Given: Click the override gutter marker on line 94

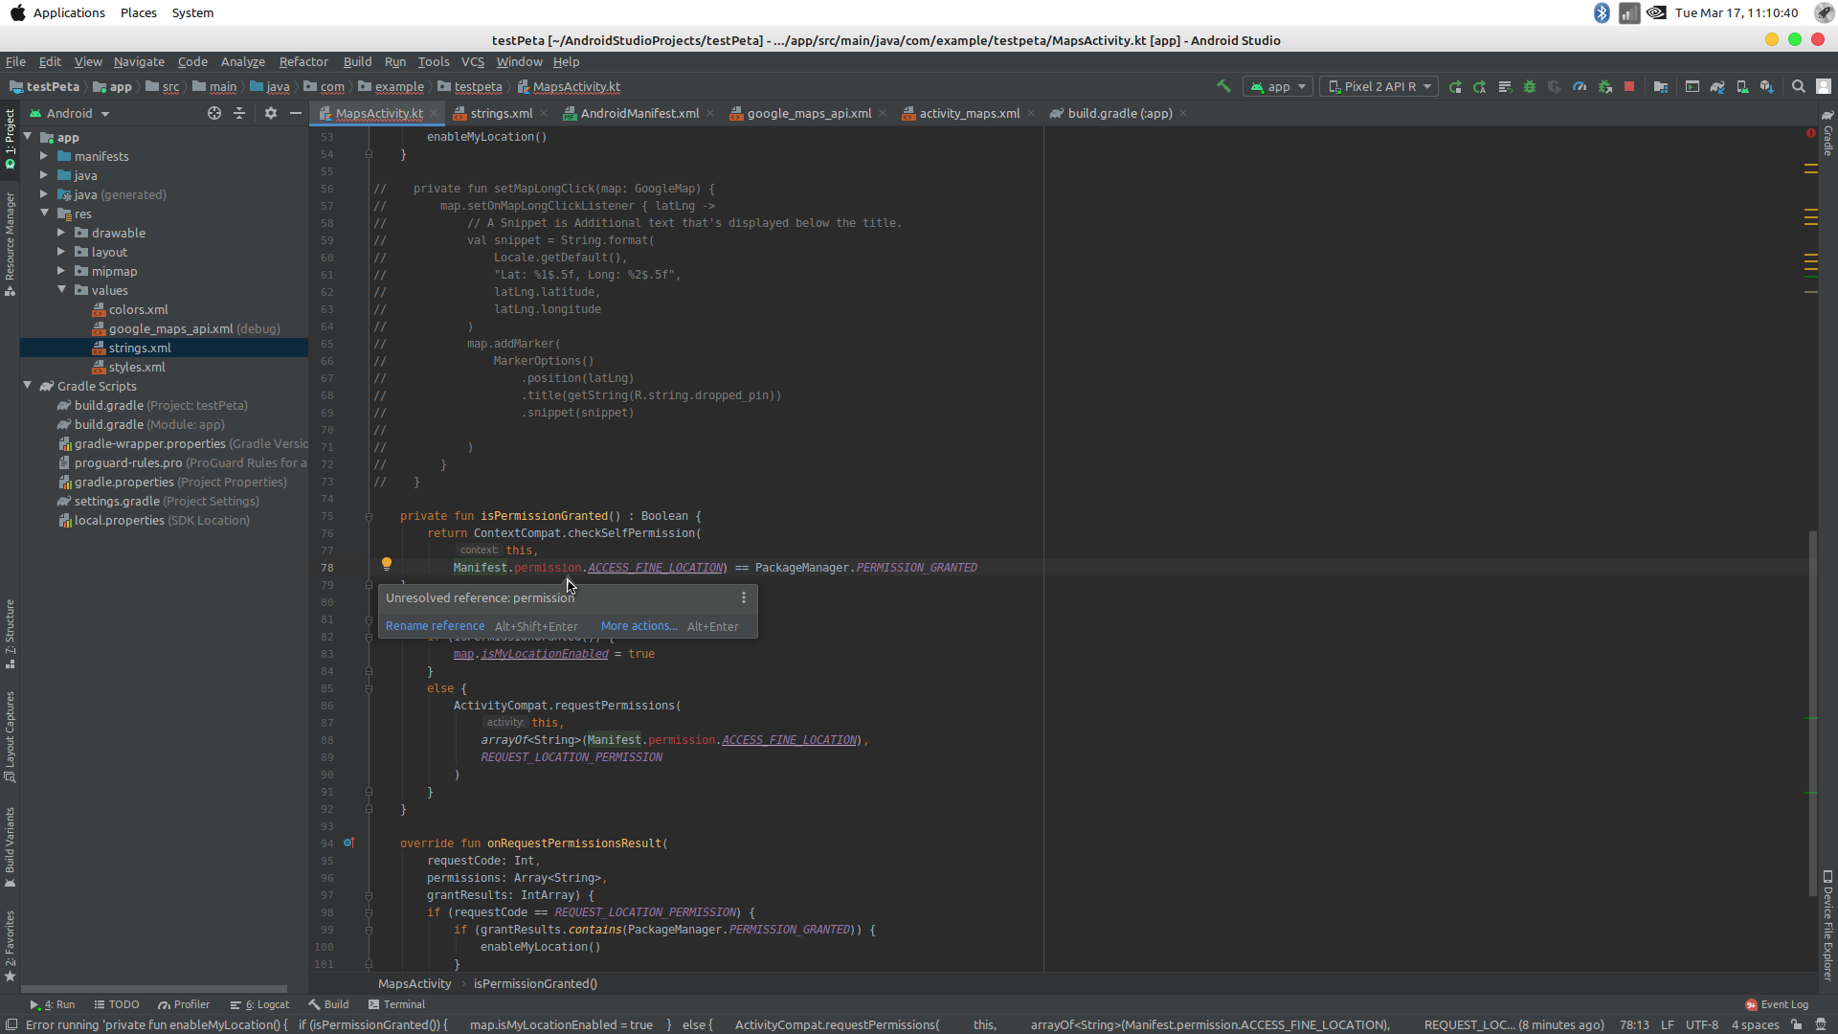Looking at the screenshot, I should pyautogui.click(x=349, y=843).
